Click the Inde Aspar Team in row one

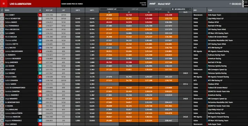tap(215, 15)
